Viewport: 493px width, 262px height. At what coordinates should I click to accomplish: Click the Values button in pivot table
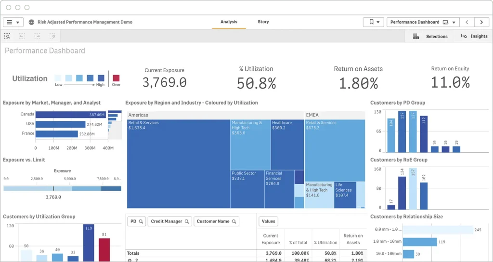(268, 222)
